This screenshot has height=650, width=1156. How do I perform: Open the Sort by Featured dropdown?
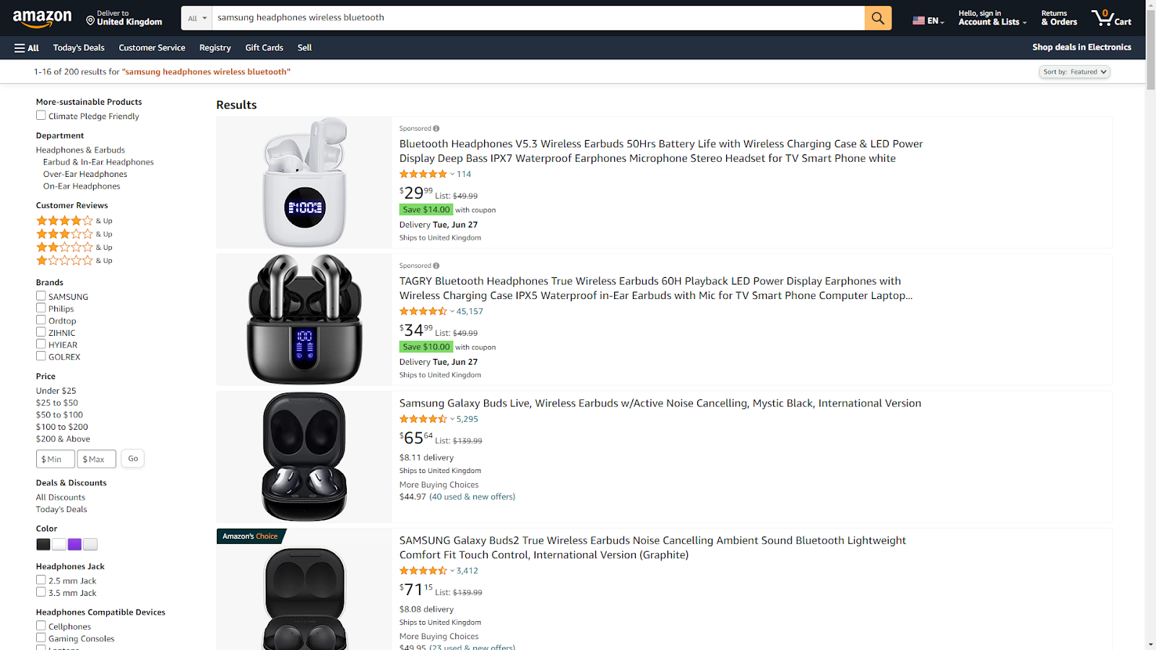coord(1074,71)
